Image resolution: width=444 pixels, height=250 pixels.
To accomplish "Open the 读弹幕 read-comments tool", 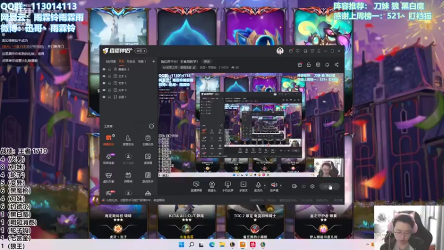I will point(148,159).
